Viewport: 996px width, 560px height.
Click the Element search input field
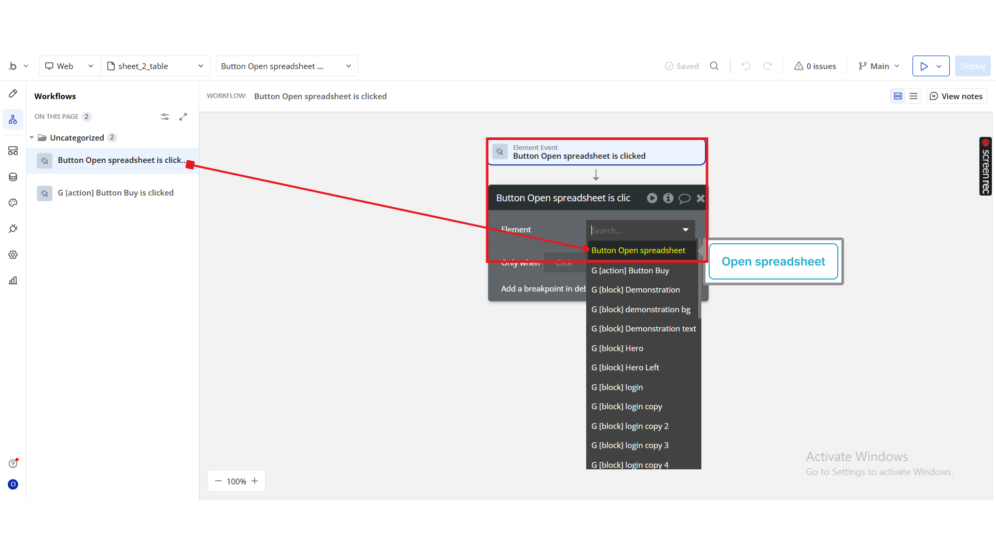pyautogui.click(x=633, y=230)
